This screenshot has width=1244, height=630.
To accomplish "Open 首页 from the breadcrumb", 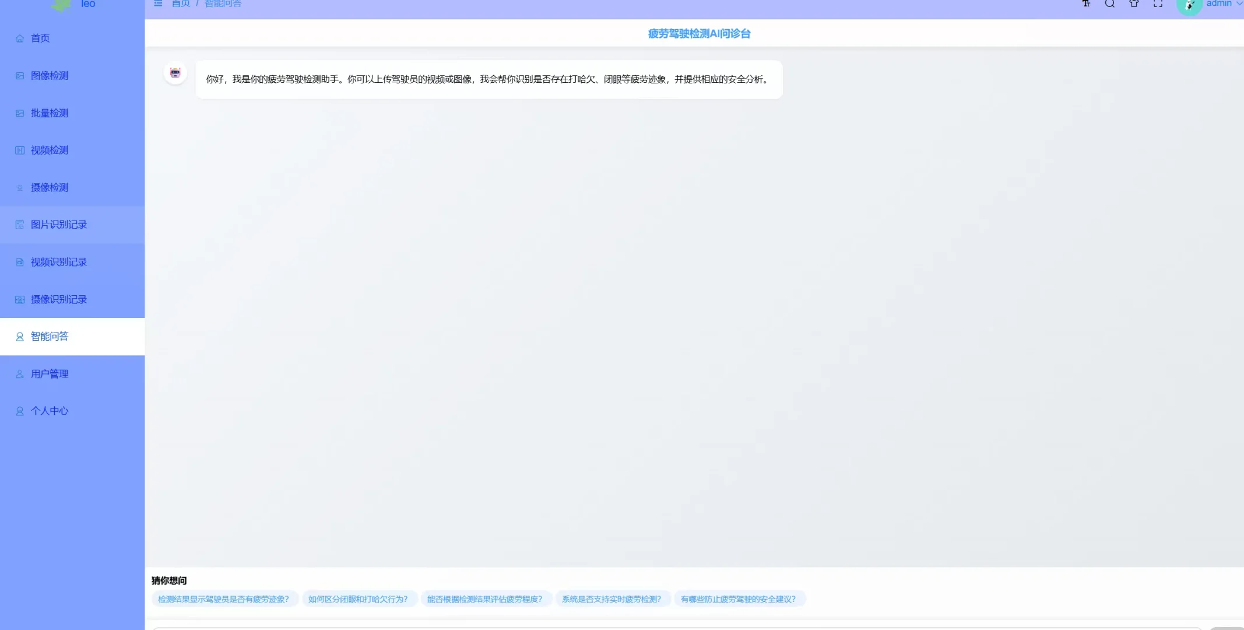I will point(180,3).
